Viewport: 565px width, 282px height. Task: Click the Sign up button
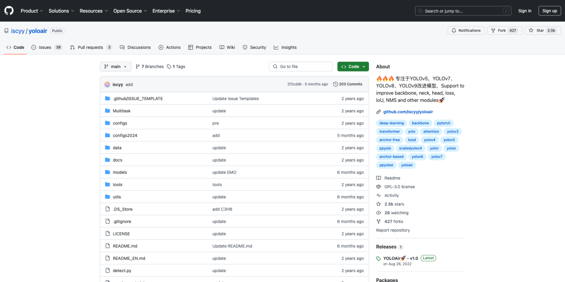(x=549, y=11)
